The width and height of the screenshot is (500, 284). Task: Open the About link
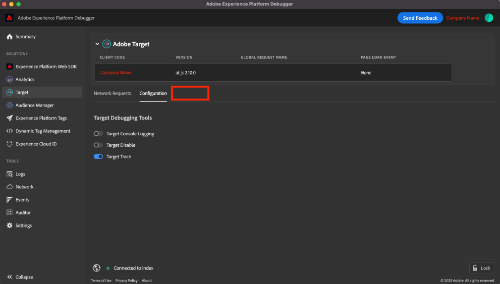click(147, 281)
